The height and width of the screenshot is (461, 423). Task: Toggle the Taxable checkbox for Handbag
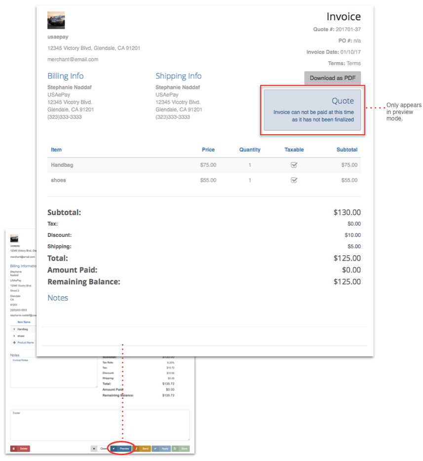(x=294, y=165)
